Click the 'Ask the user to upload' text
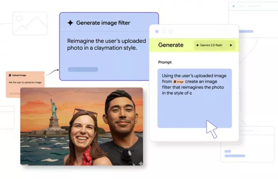Viewport: 278px width, 179px height. coord(25,82)
